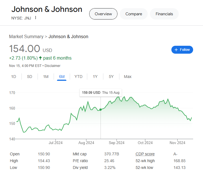
Task: Select the 5Y time range
Action: [x=111, y=77]
